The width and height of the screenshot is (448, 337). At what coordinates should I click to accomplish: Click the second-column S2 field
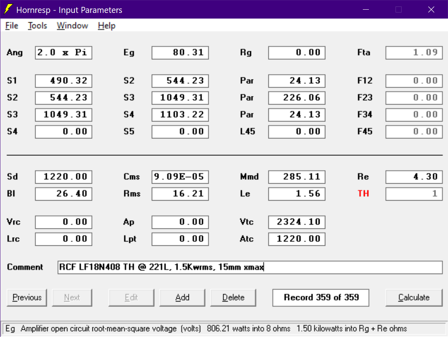pos(180,81)
